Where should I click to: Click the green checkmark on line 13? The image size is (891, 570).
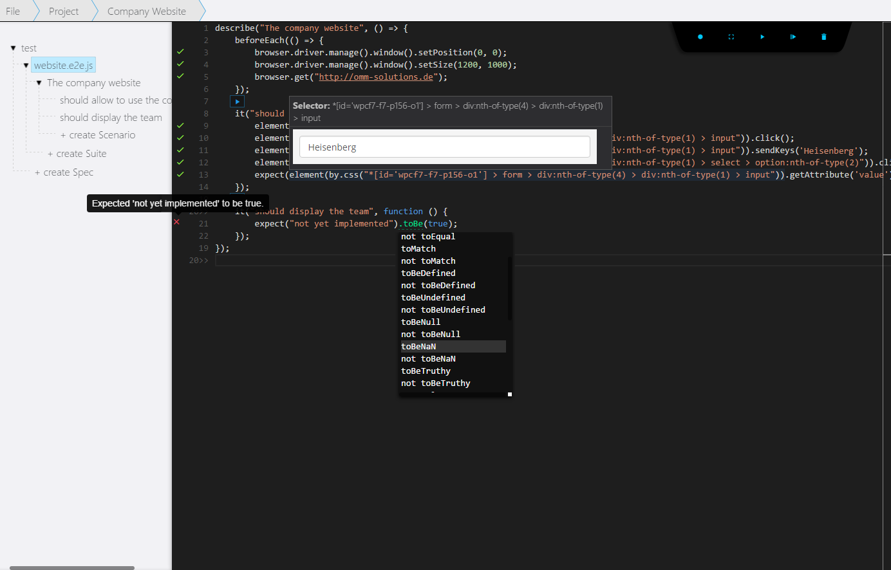click(x=180, y=174)
